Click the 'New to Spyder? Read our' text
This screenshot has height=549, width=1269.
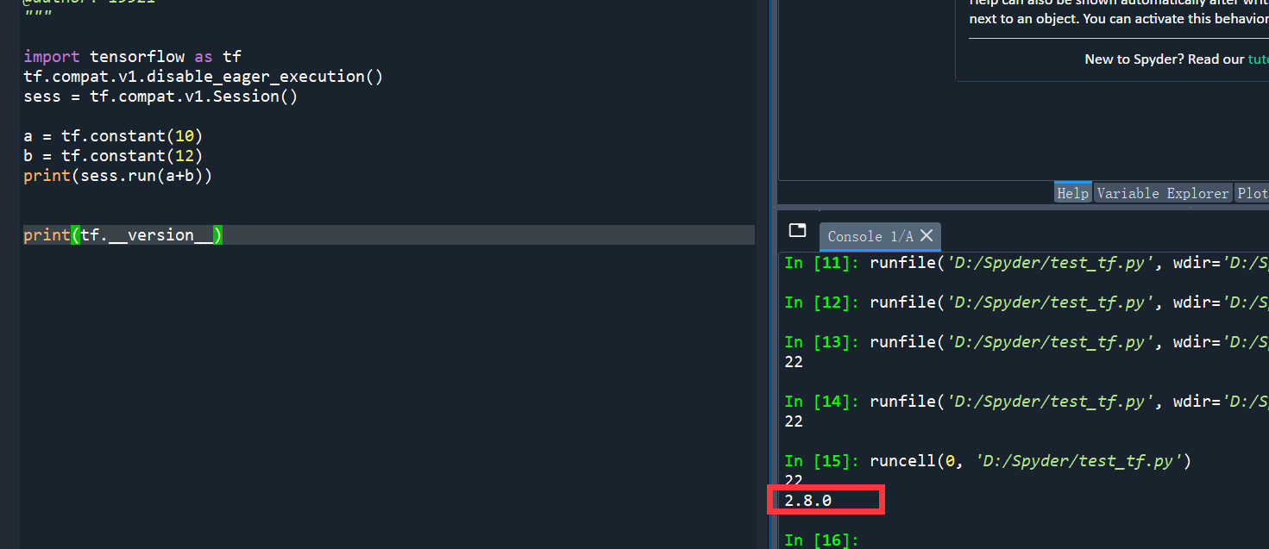pyautogui.click(x=1165, y=59)
